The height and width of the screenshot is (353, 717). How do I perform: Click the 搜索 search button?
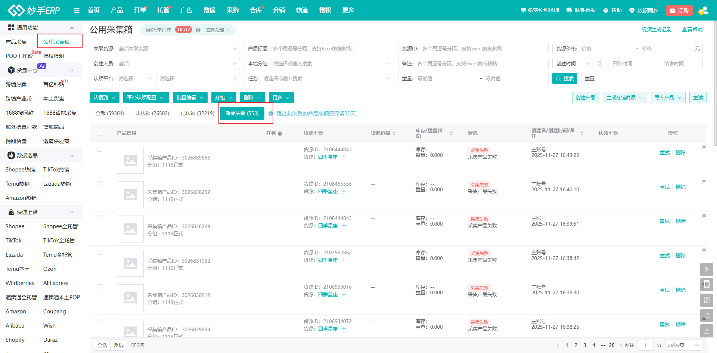click(565, 78)
